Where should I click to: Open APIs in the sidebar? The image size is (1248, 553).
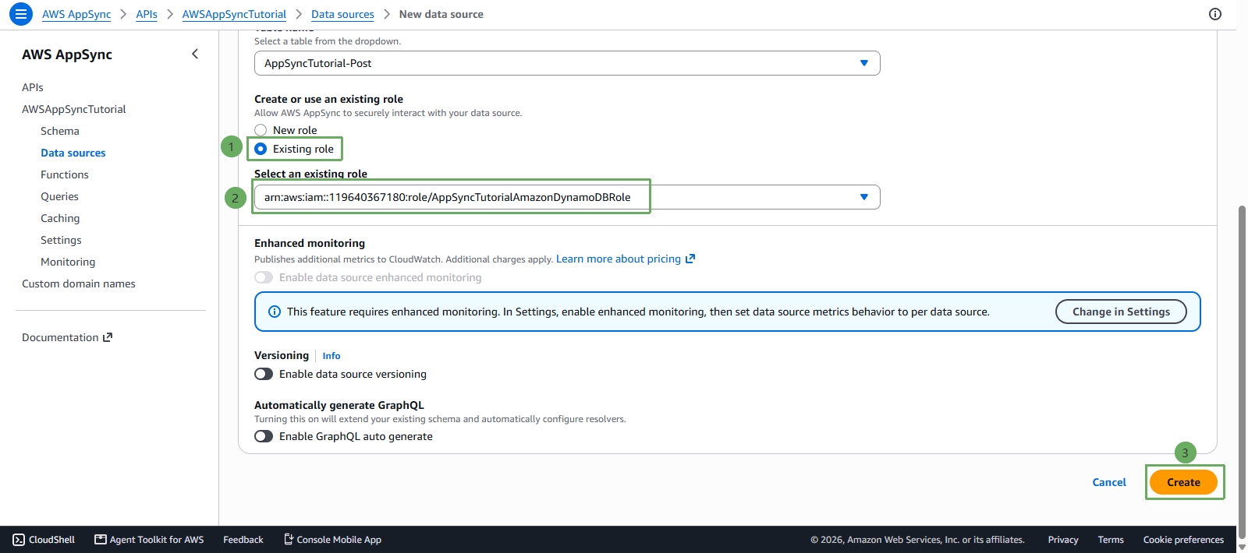pyautogui.click(x=33, y=87)
